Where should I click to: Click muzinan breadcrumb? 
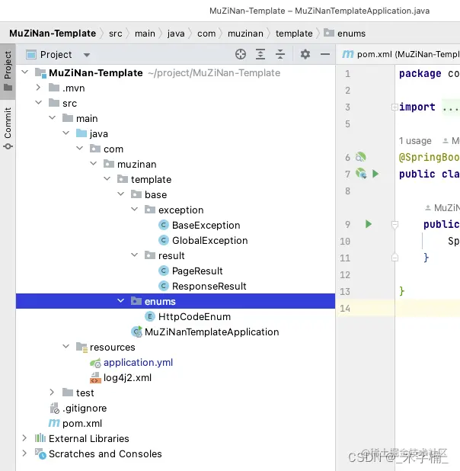click(245, 34)
